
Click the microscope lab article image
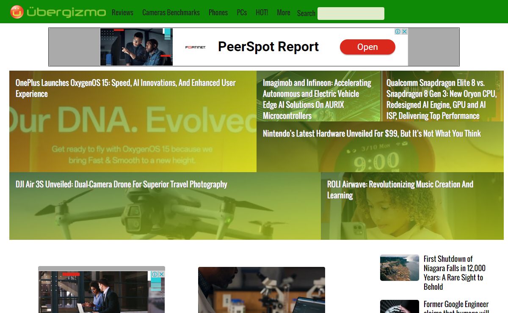pos(262,290)
